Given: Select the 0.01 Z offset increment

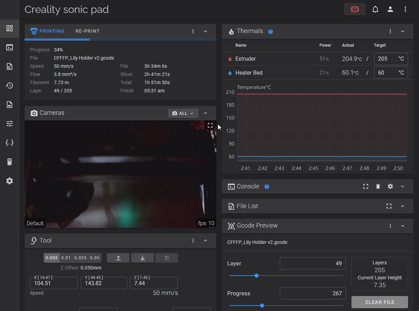Looking at the screenshot, I should click(66, 258).
